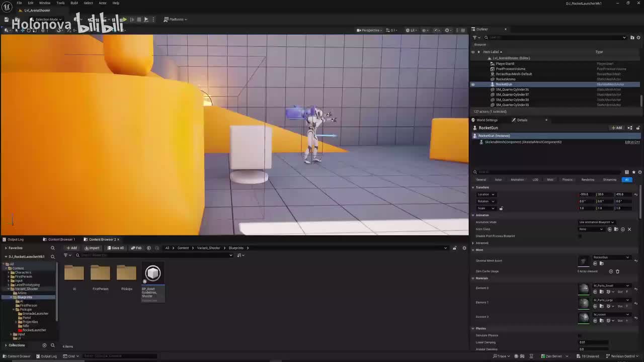Open the Perspective viewport dropdown
The width and height of the screenshot is (644, 362).
[369, 30]
